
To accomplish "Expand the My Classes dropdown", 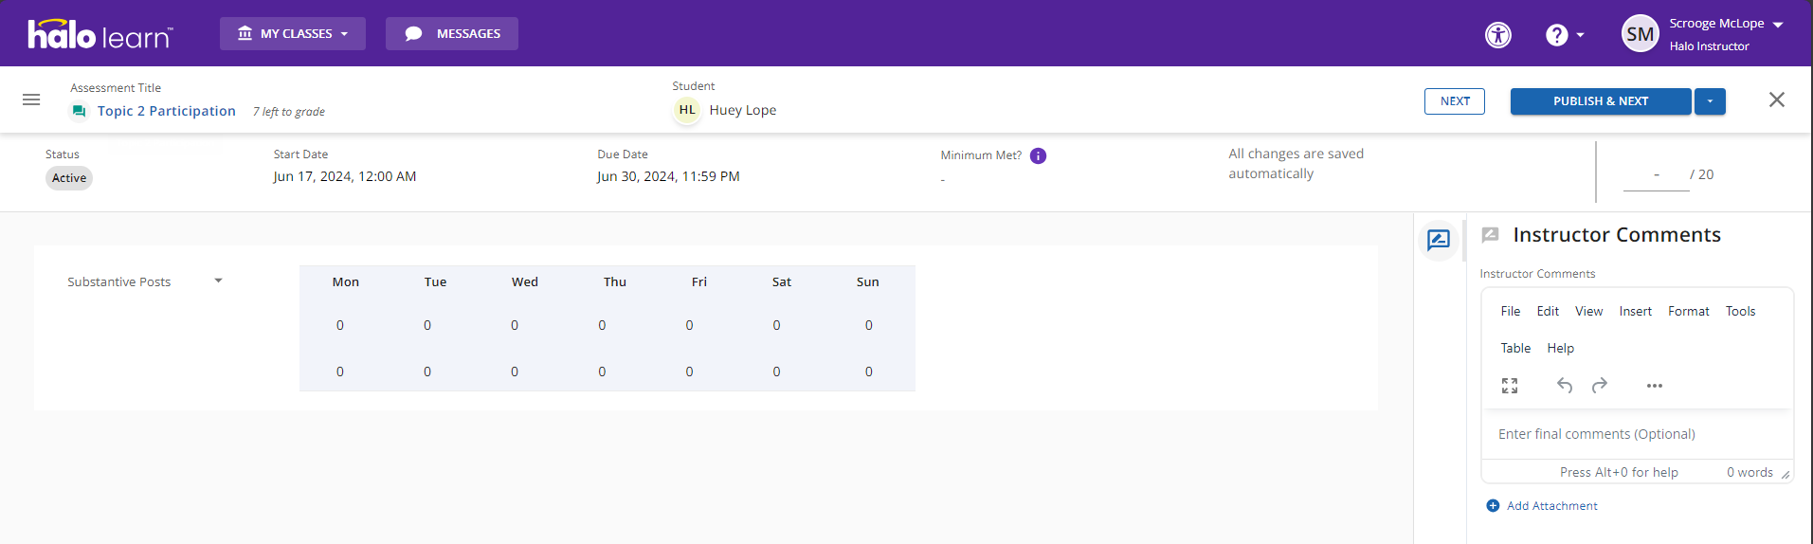I will coord(293,34).
